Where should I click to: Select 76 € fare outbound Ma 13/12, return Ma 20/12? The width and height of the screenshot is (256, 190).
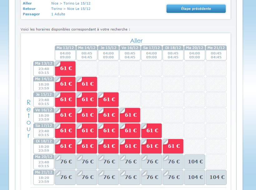pos(66,162)
